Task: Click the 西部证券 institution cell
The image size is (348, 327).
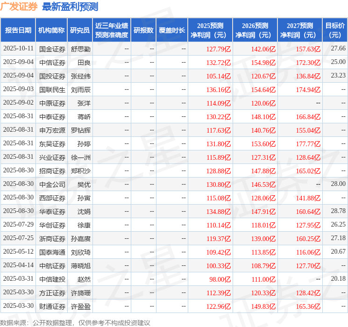Action: (x=52, y=198)
